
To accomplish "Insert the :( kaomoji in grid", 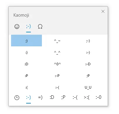I will [26, 87].
